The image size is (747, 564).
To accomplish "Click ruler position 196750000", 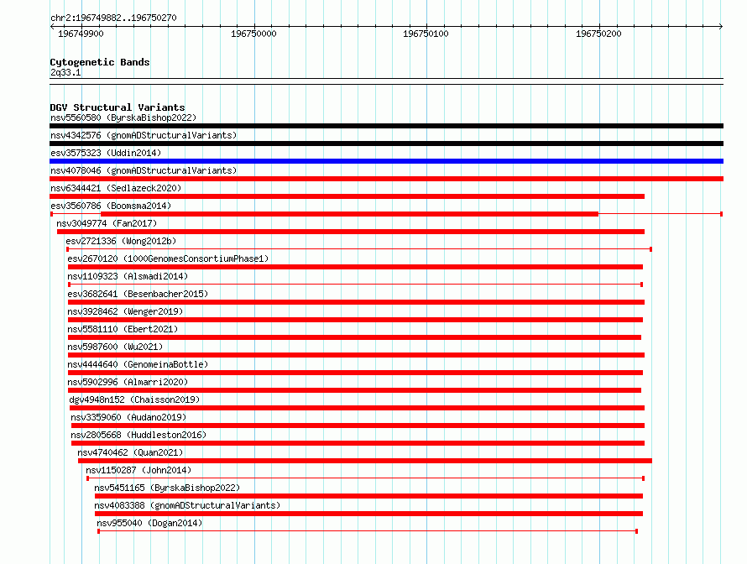I will [253, 34].
